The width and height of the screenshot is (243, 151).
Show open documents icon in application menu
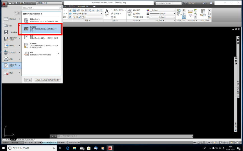tap(19, 13)
